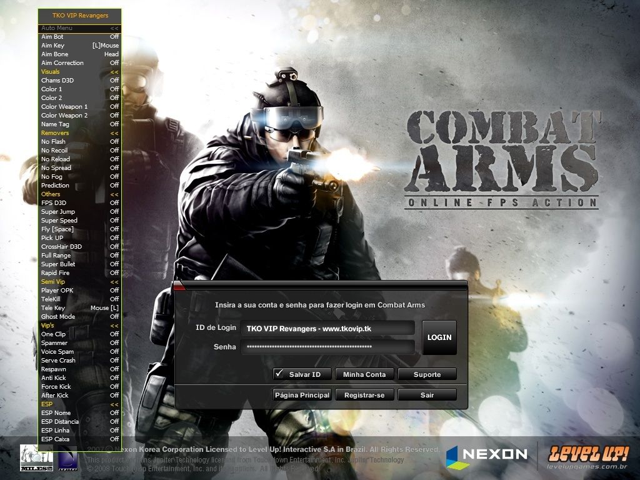This screenshot has width=640, height=480.
Task: Toggle the Salvar ID checkbox
Action: (279, 374)
